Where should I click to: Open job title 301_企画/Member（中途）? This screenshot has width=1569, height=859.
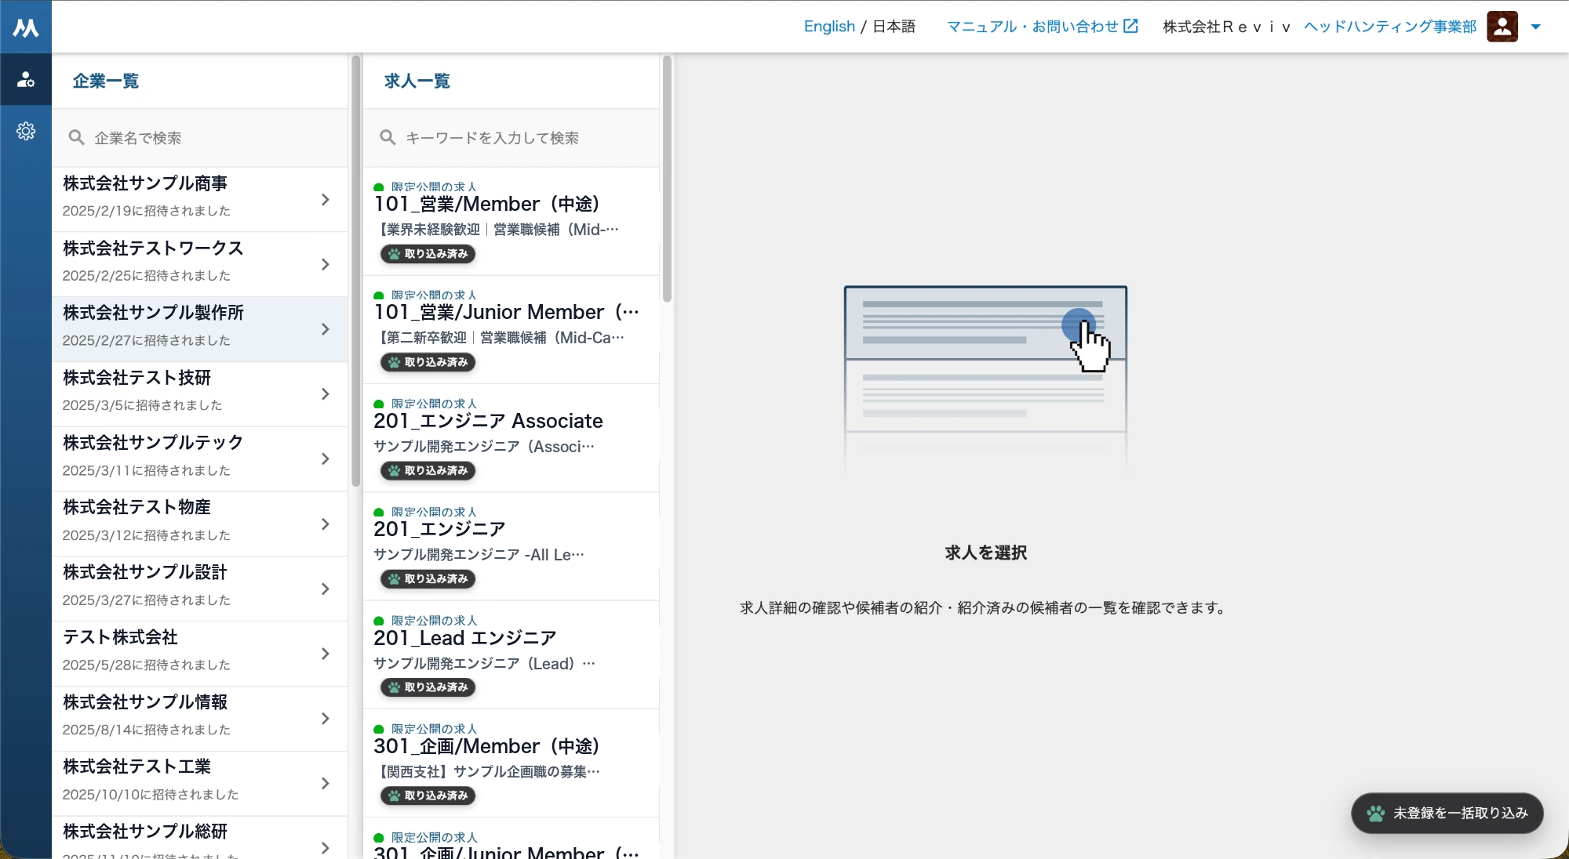486,746
